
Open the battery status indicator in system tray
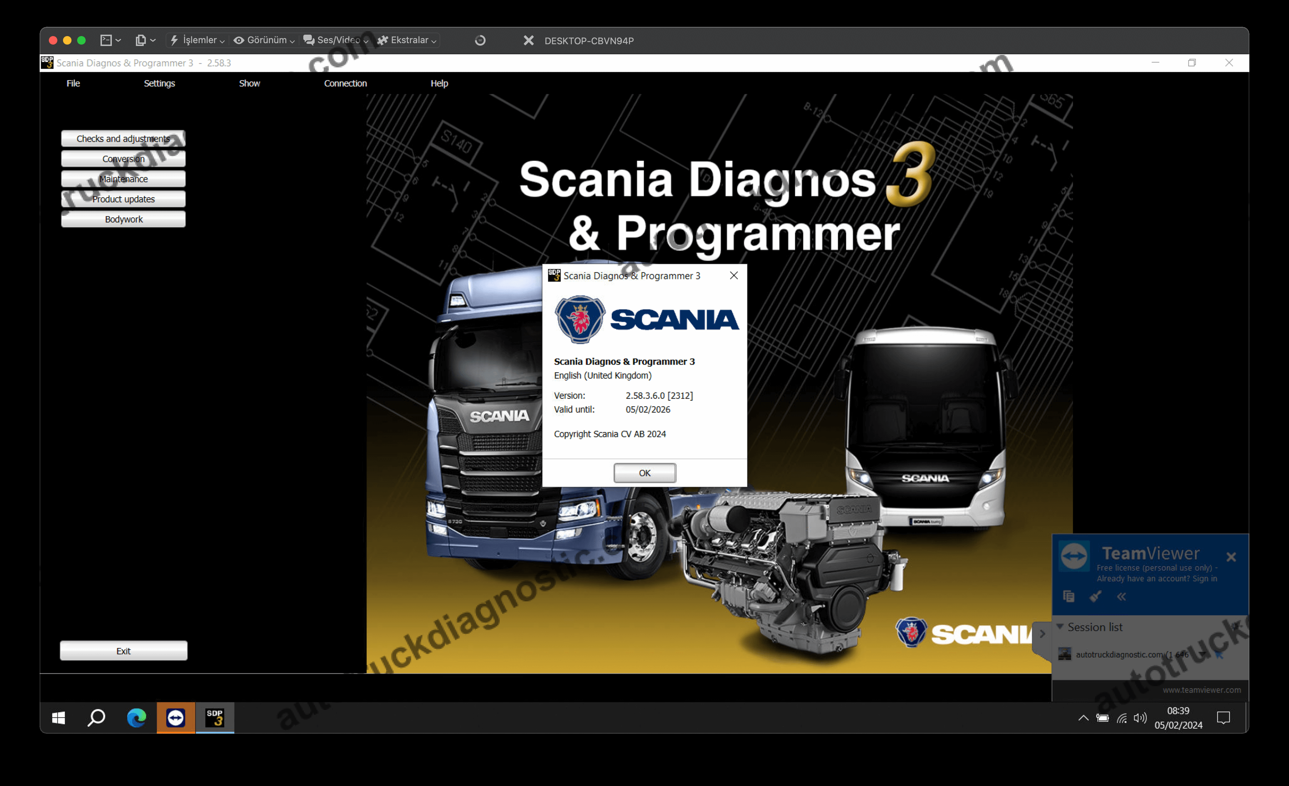pos(1102,718)
